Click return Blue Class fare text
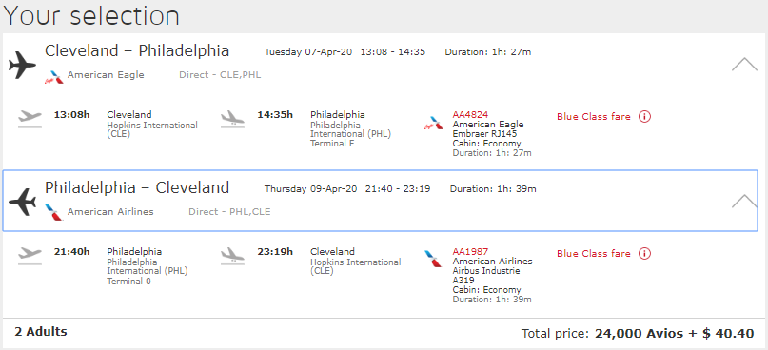768x350 pixels. coord(594,254)
